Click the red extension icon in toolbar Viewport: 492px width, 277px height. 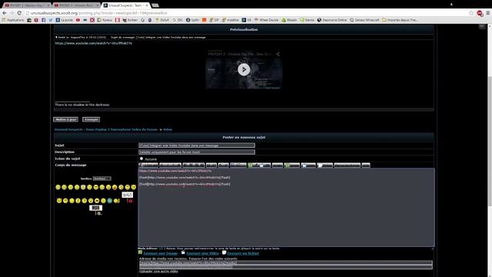tap(480, 13)
